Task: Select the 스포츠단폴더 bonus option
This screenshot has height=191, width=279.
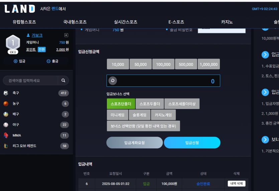Action: click(121, 104)
